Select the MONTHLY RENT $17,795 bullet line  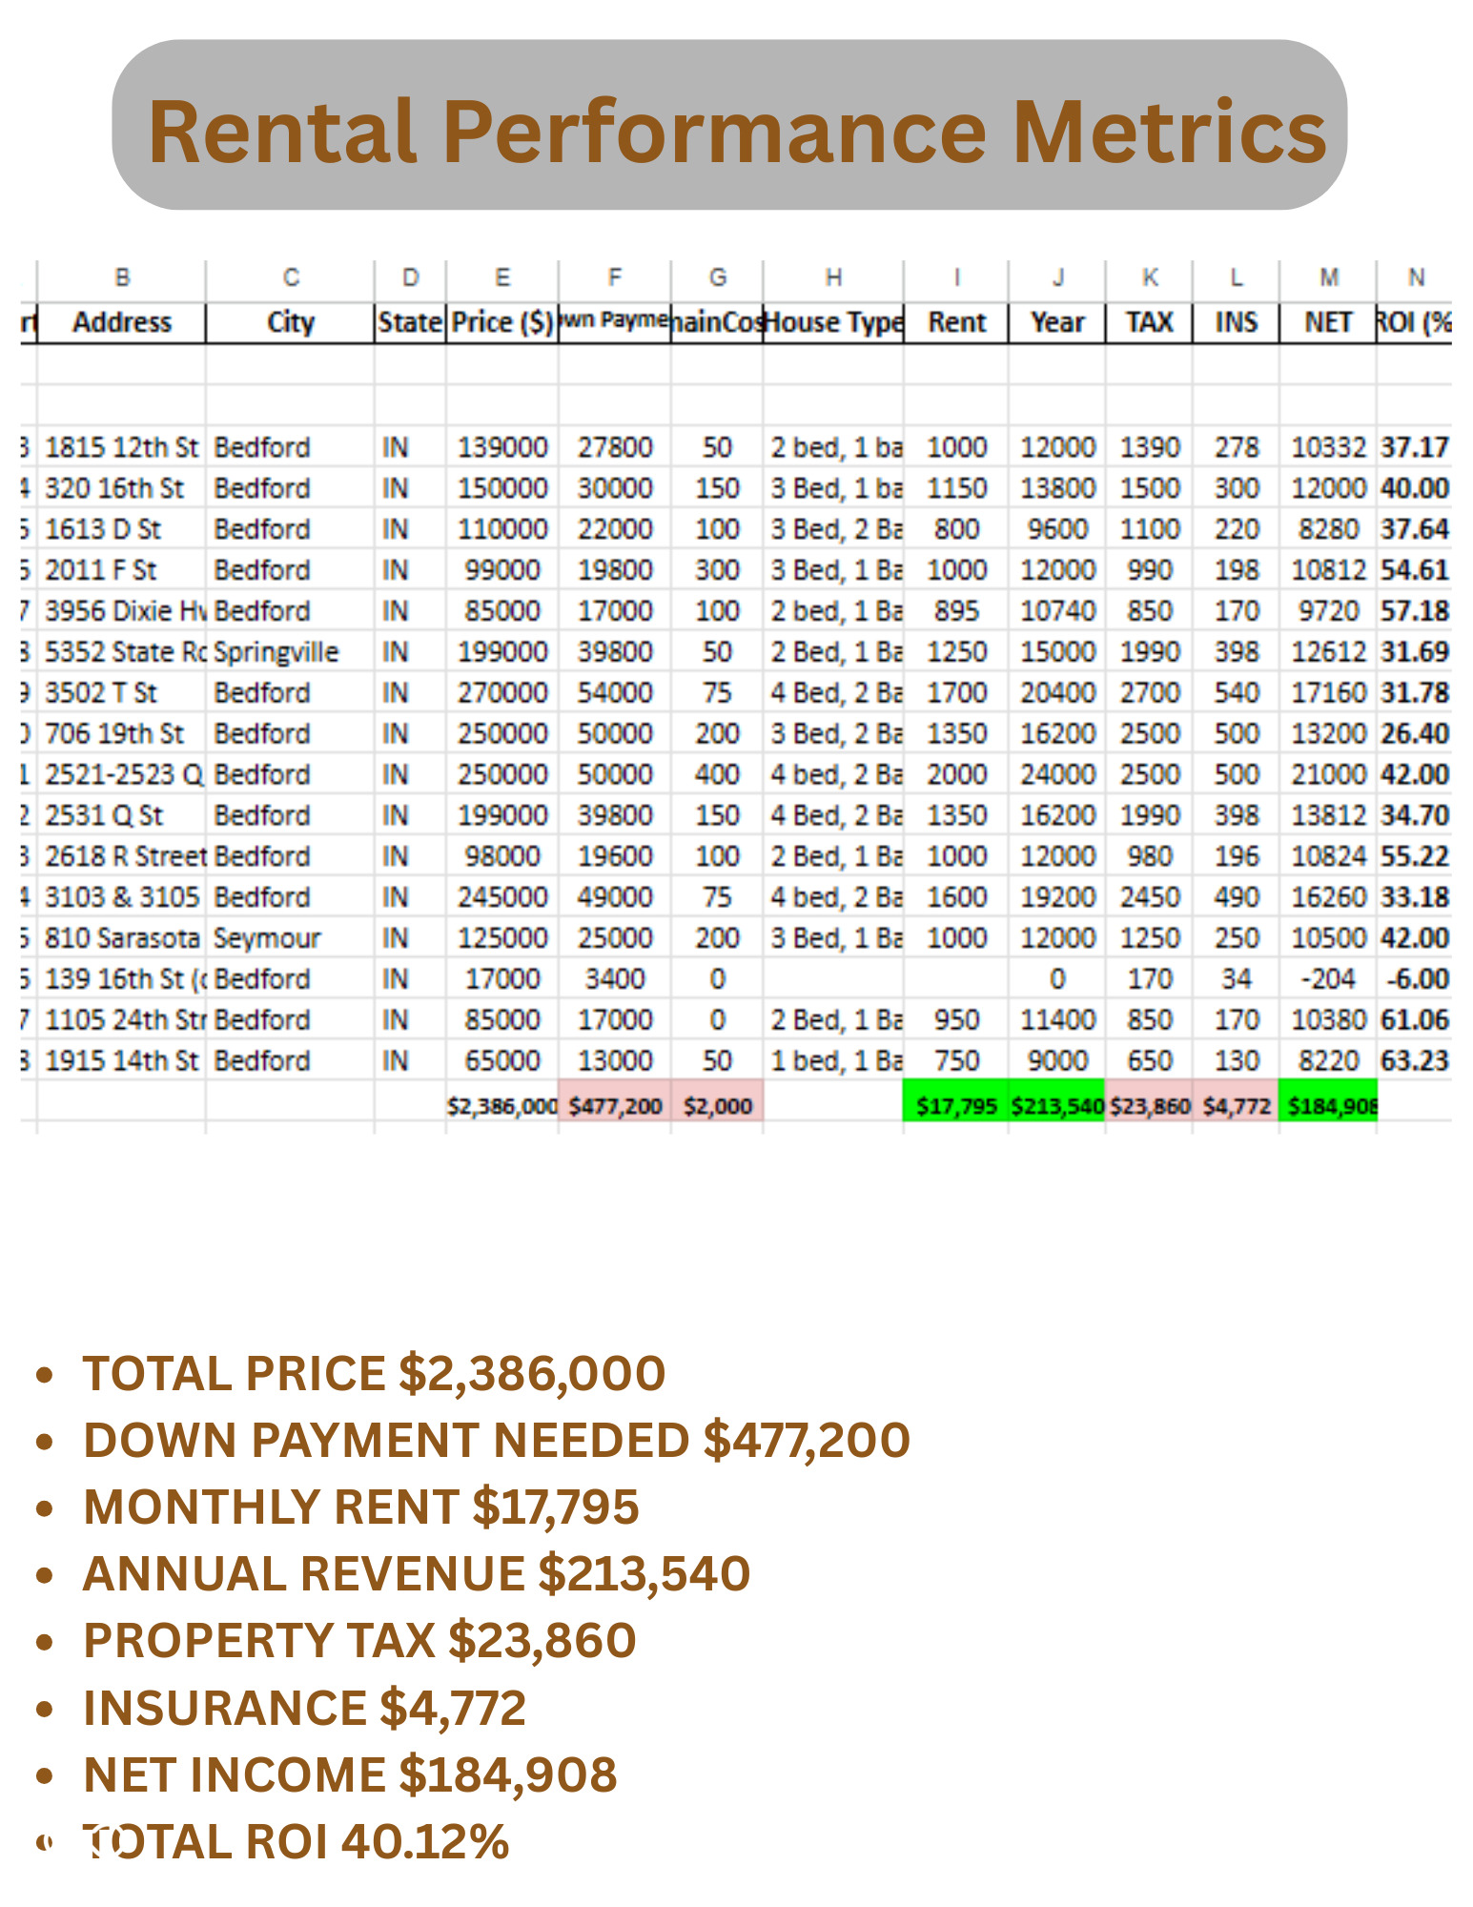[360, 1507]
